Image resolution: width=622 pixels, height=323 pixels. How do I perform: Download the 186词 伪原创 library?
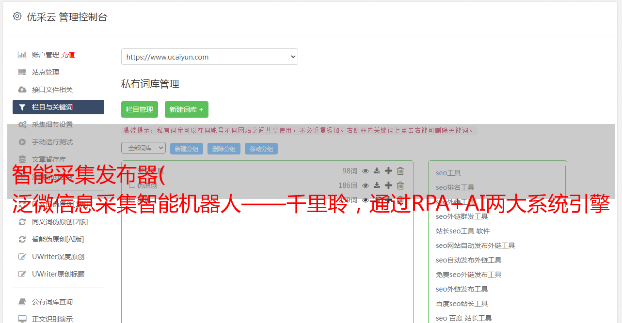coord(377,185)
